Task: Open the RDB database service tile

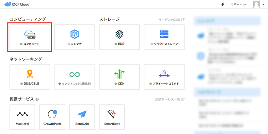Action: pyautogui.click(x=119, y=37)
